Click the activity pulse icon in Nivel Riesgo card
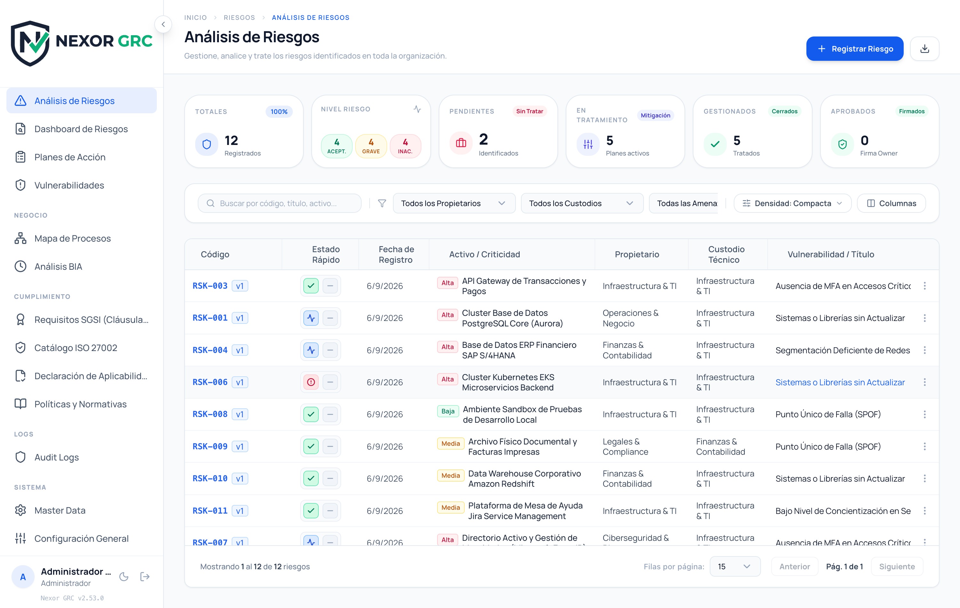The width and height of the screenshot is (960, 608). click(x=417, y=109)
